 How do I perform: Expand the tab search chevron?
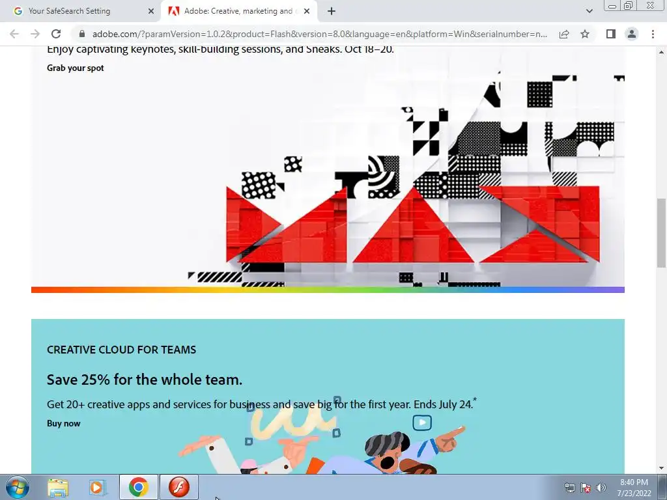[589, 11]
